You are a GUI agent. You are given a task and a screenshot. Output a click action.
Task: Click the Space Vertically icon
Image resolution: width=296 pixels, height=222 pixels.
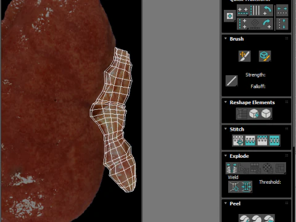point(282,24)
